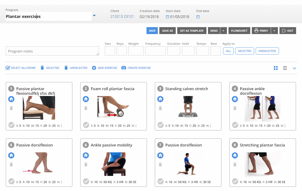302x191 pixels.
Task: Delete Standing calves stretch via trash icon
Action: coord(160,108)
